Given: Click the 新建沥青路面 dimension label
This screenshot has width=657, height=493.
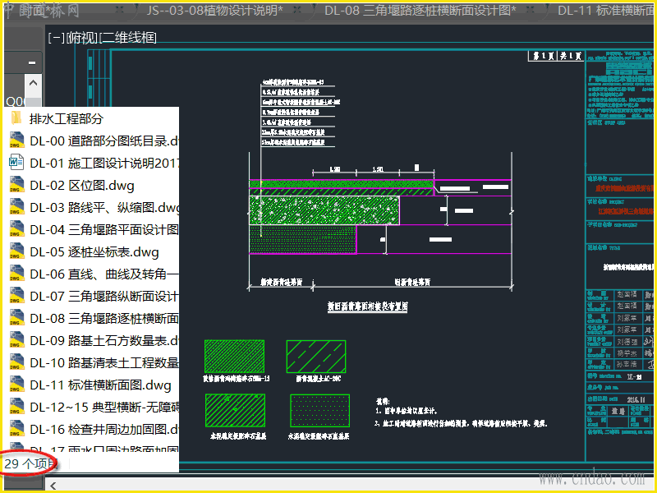Looking at the screenshot, I should (281, 282).
